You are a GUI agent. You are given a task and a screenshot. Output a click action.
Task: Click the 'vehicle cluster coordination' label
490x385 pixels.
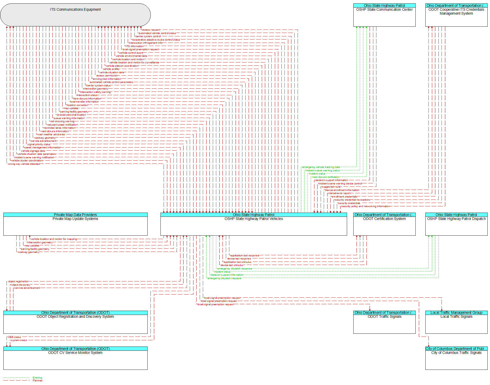click(27, 161)
